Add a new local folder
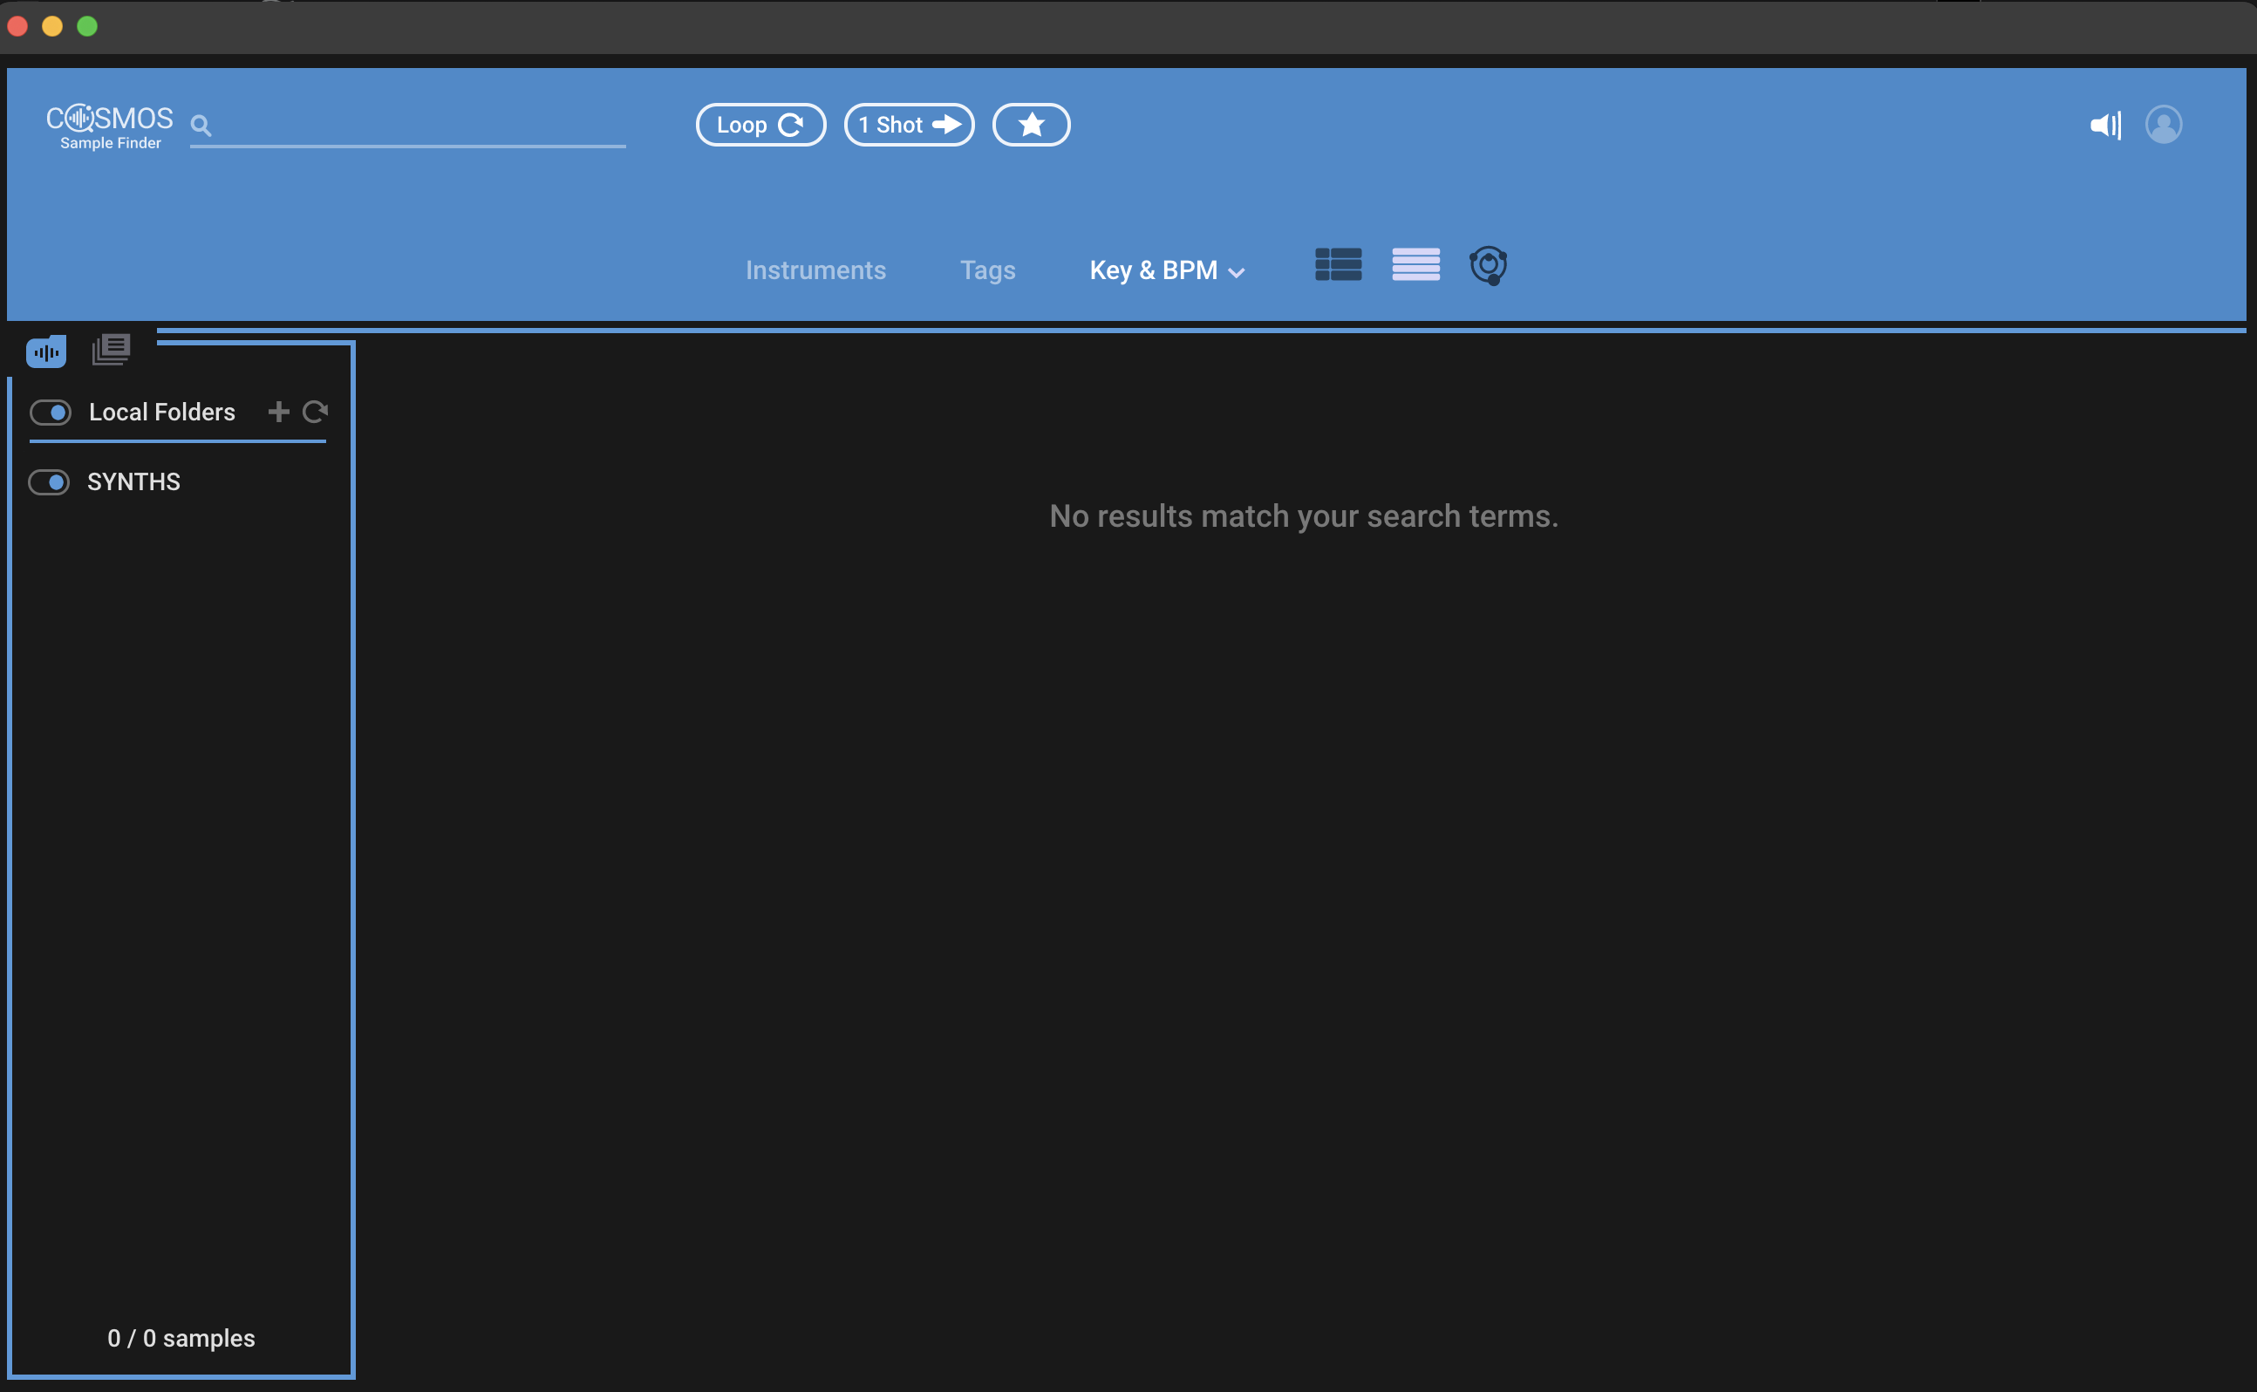2257x1392 pixels. tap(278, 412)
